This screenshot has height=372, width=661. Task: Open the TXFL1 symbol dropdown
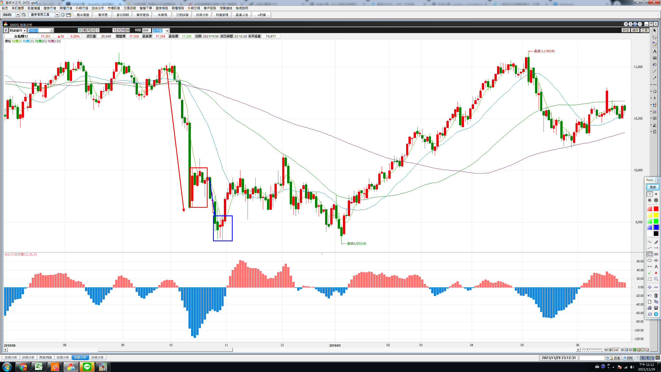tap(51, 30)
